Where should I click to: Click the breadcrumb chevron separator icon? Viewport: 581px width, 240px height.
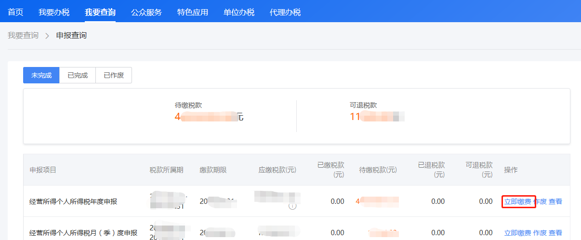tap(47, 36)
